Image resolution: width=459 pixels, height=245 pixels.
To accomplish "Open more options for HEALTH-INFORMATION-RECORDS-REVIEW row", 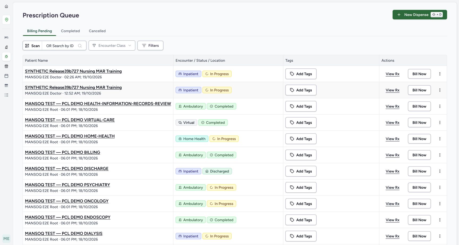I will point(440,106).
